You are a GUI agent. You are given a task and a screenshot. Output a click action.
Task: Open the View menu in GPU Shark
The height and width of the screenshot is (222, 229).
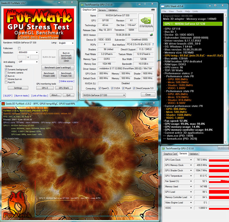coord(171,11)
